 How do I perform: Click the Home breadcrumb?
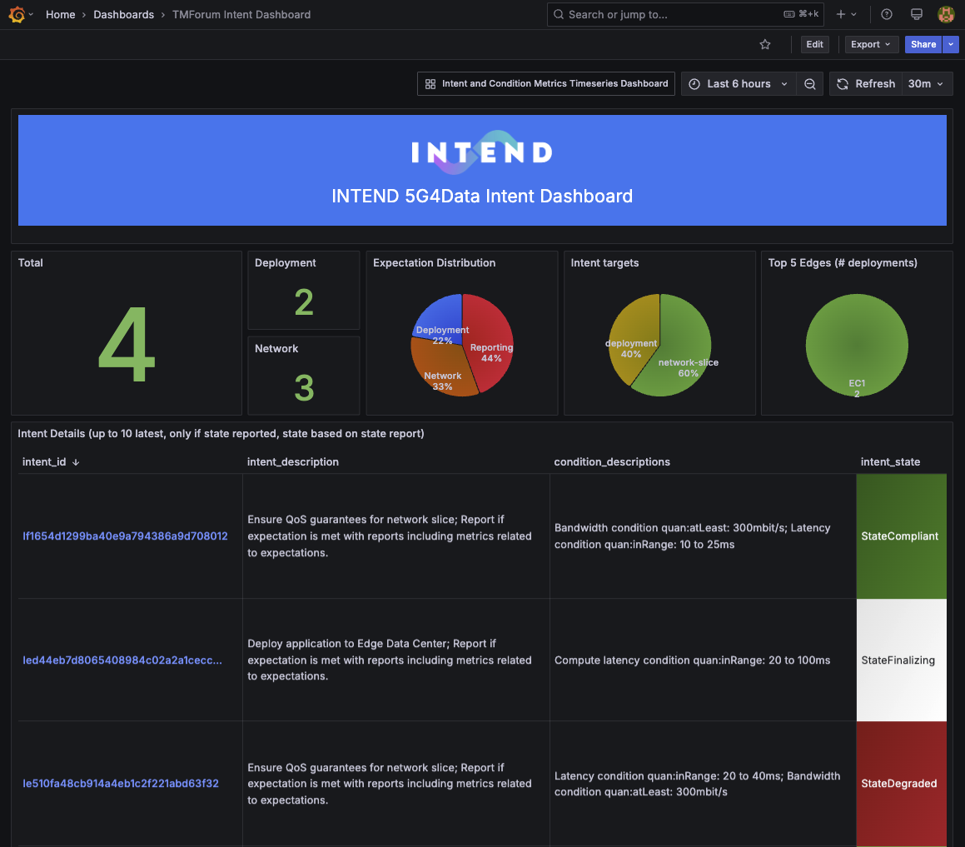pos(60,14)
